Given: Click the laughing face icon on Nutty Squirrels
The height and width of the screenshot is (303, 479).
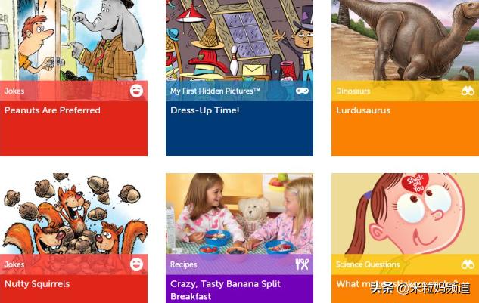Looking at the screenshot, I should pyautogui.click(x=136, y=264).
